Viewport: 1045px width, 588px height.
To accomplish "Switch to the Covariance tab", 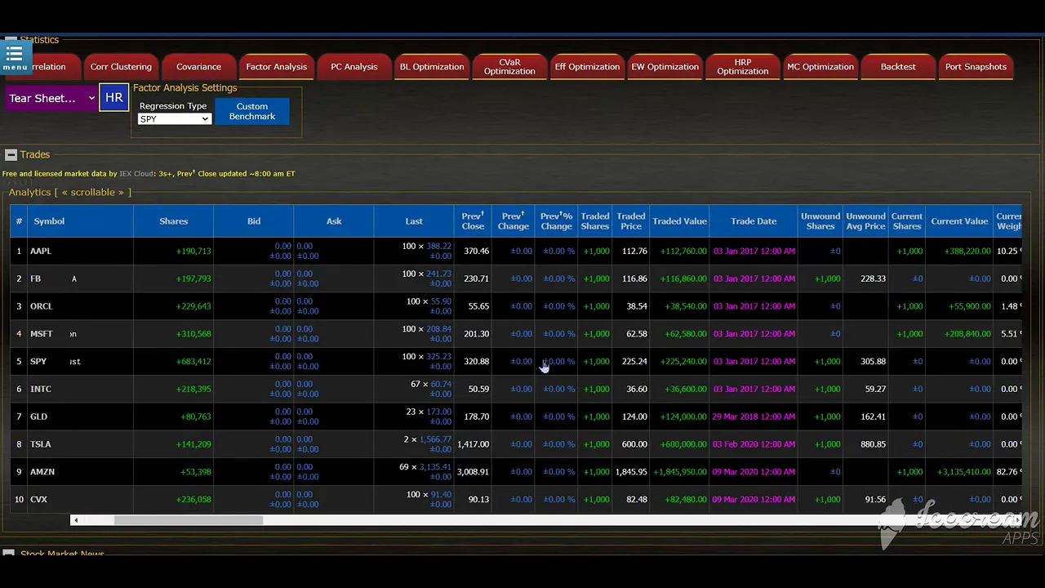I will point(198,67).
